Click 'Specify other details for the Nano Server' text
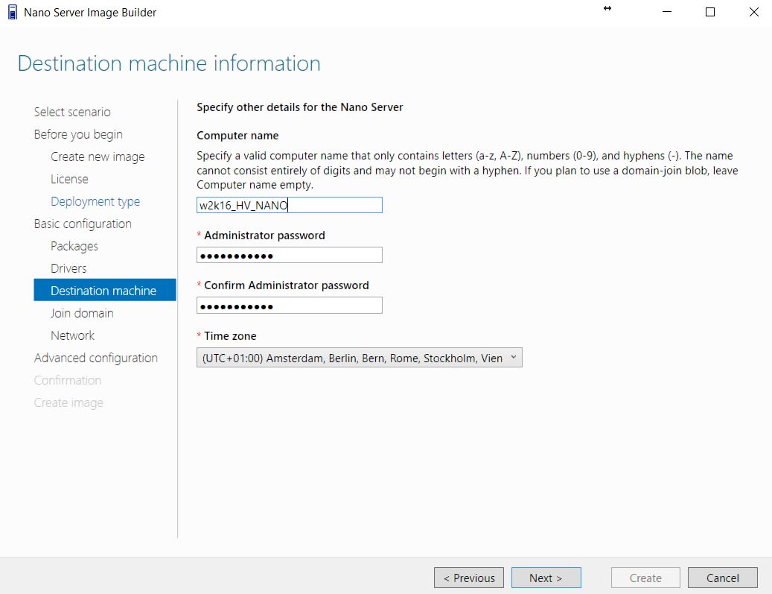The image size is (772, 594). [300, 107]
